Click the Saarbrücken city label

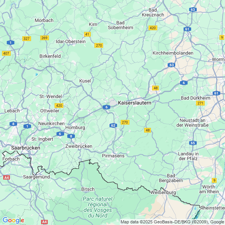(25, 148)
